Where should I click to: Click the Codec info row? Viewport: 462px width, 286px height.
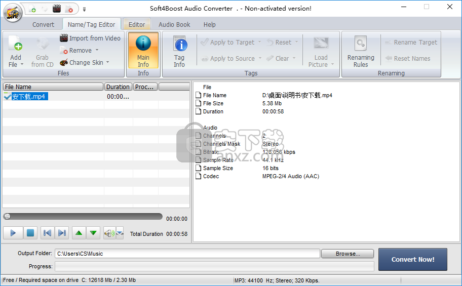[257, 176]
